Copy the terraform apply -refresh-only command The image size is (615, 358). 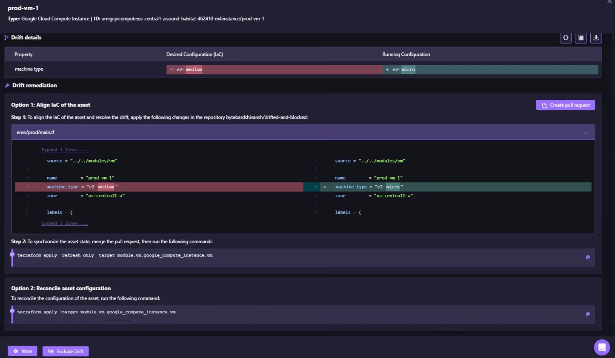pos(588,257)
